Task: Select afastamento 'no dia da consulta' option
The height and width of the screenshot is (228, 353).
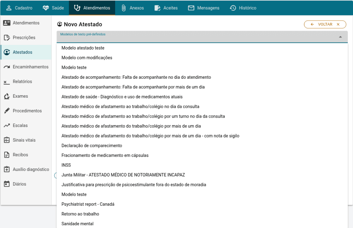Action: [202, 107]
